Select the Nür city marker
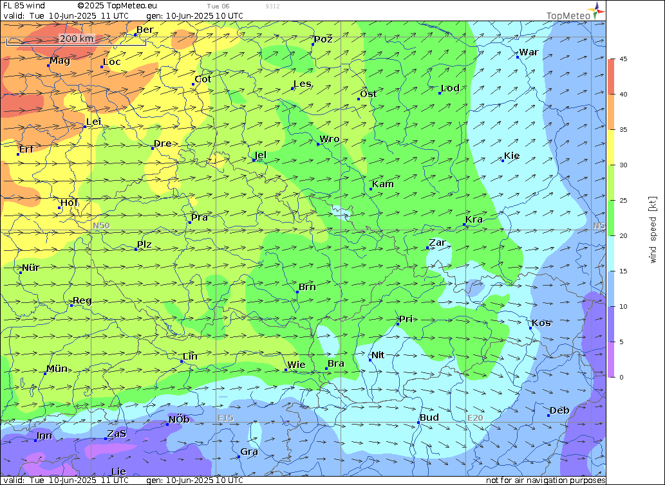 (x=21, y=273)
